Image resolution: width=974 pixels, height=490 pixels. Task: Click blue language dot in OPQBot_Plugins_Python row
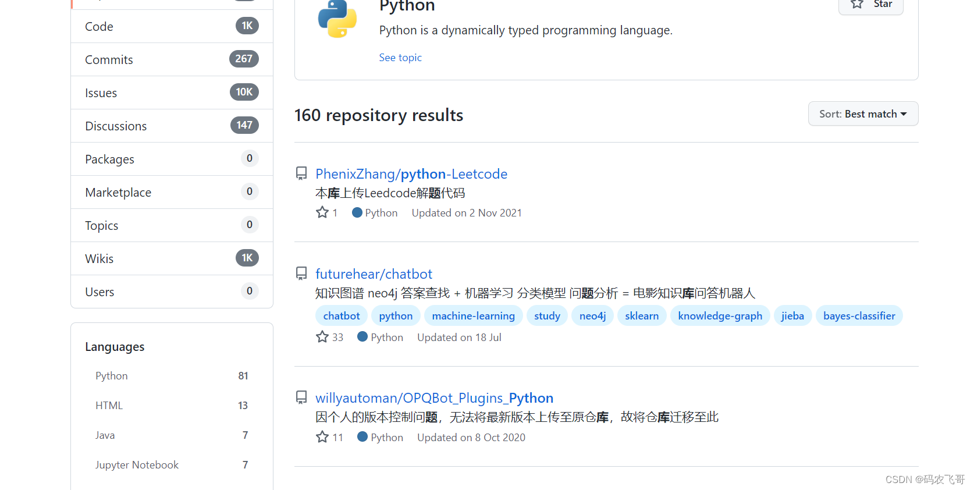coord(362,437)
